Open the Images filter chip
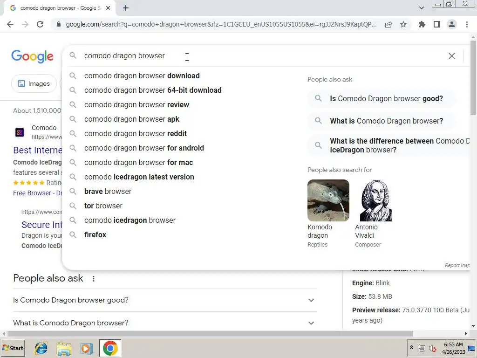This screenshot has width=477, height=358. [x=34, y=83]
